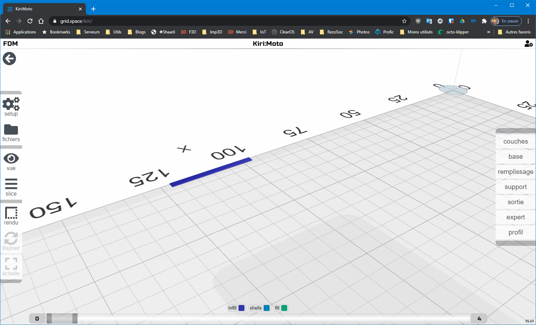
Task: Open the user settings icon
Action: pos(528,44)
